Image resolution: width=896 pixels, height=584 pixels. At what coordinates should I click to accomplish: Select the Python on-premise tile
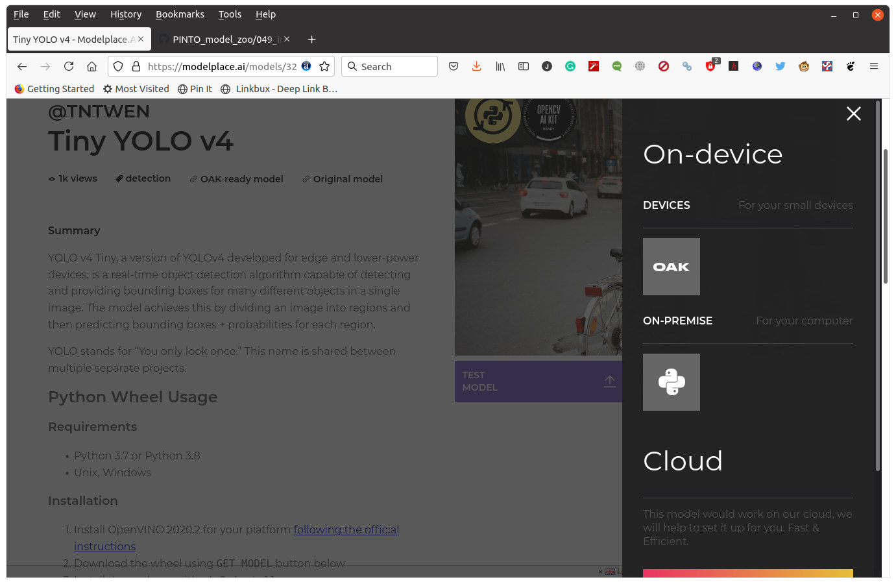click(672, 382)
